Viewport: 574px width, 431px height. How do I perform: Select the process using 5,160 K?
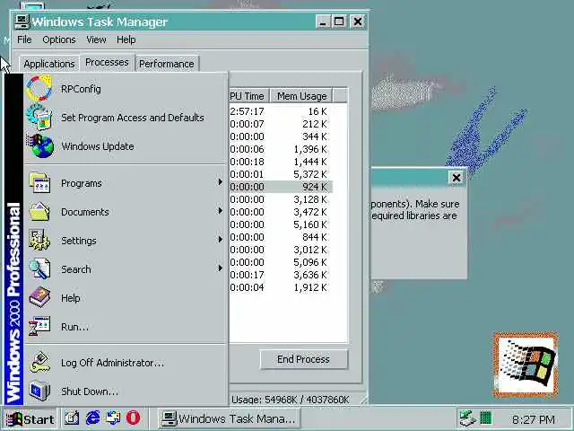(x=281, y=224)
